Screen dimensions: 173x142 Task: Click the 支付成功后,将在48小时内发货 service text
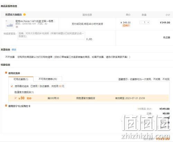87,24
